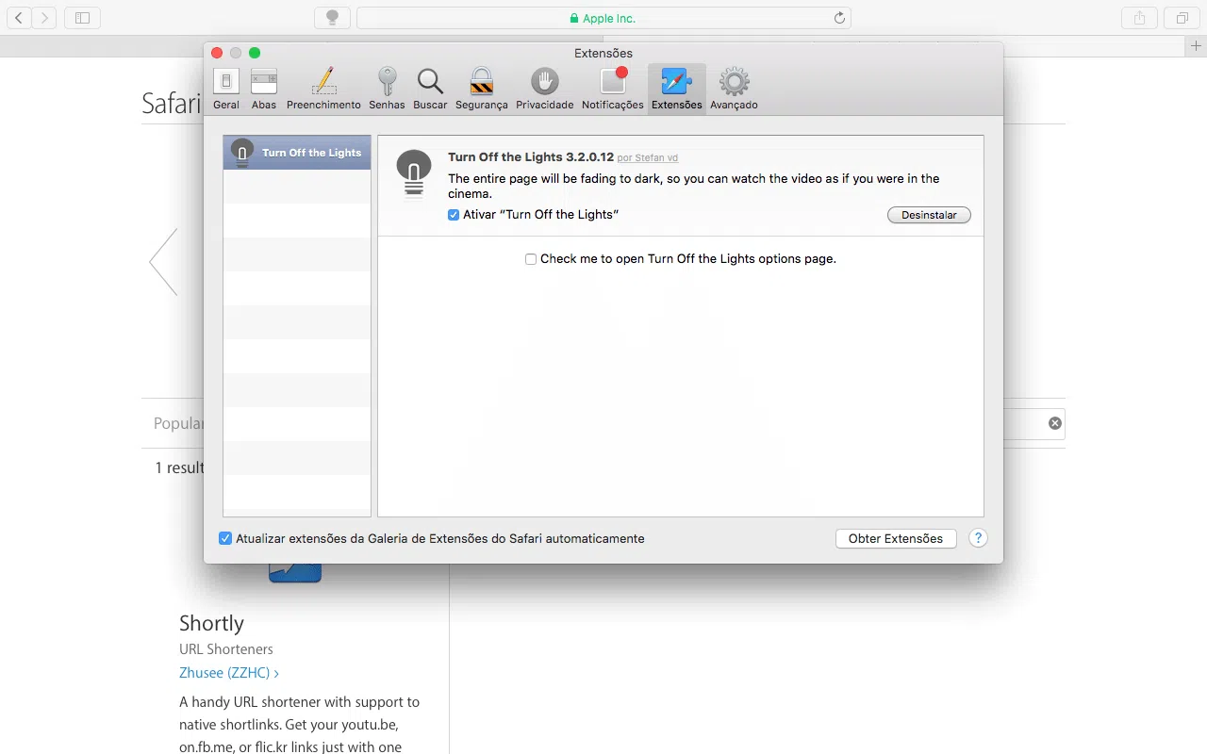Uninstall extension via Desinstalar button
This screenshot has width=1207, height=754.
click(x=929, y=215)
